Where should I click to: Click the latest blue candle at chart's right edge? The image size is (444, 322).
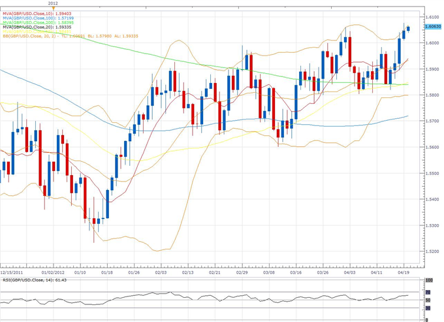click(x=408, y=29)
